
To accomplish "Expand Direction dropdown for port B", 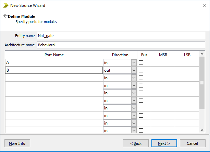I will pos(134,70).
